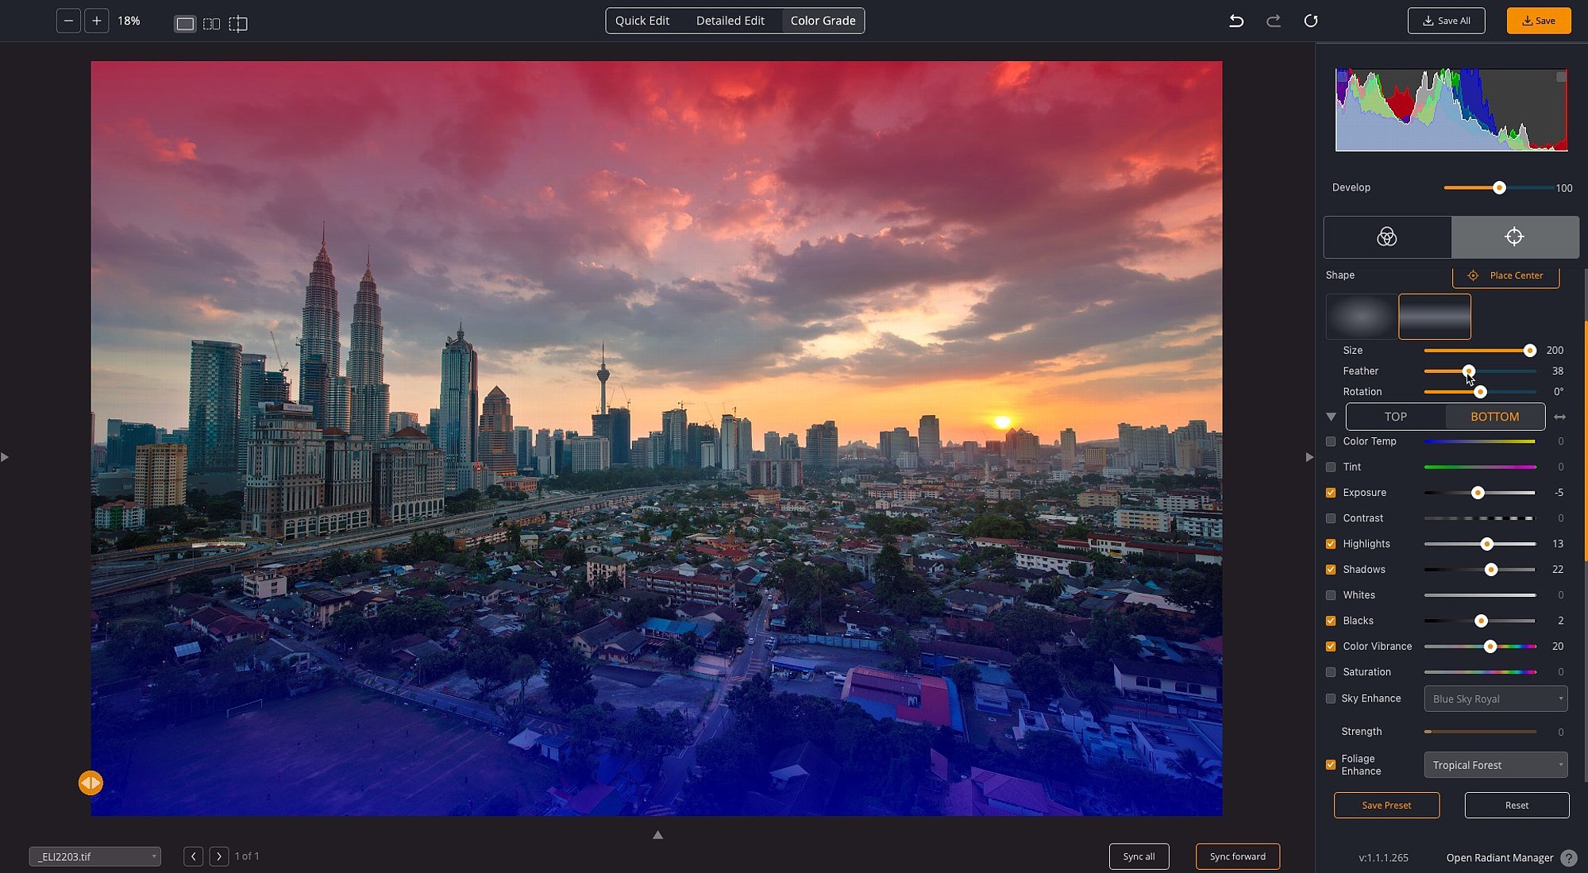Click the right panel vertical scrollbar
Image resolution: width=1588 pixels, height=873 pixels.
point(1586,440)
